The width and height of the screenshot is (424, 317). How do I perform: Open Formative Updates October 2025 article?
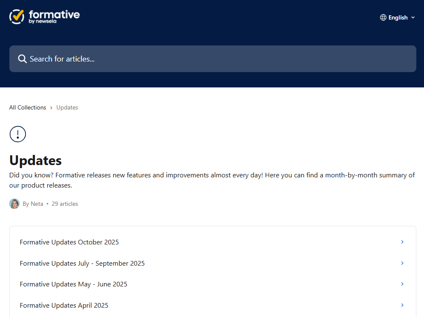[212, 242]
